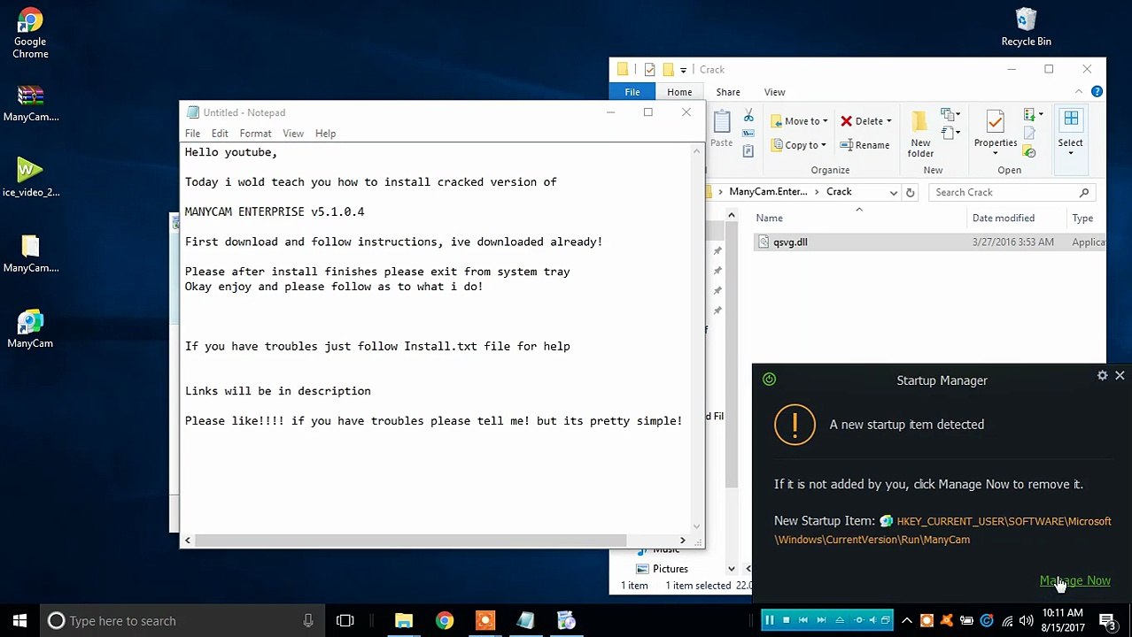
Task: Switch to Explorer View tab
Action: [x=774, y=92]
